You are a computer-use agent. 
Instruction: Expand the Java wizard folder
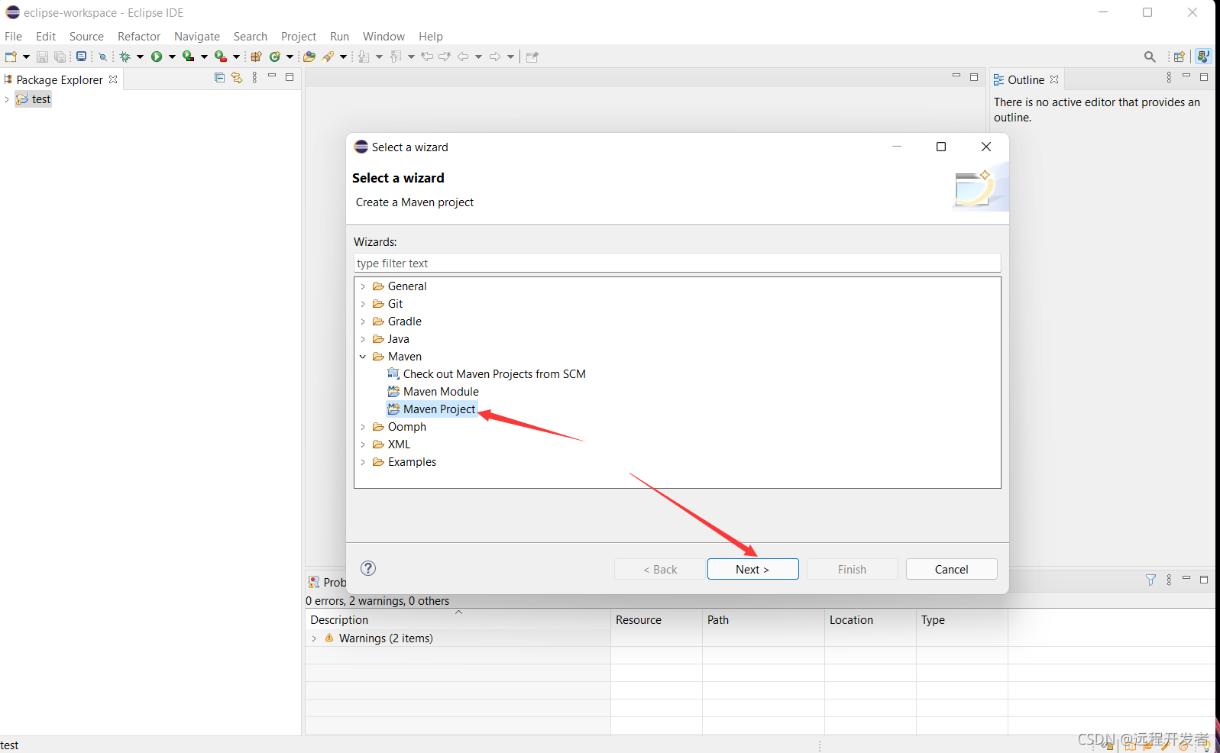(x=363, y=339)
